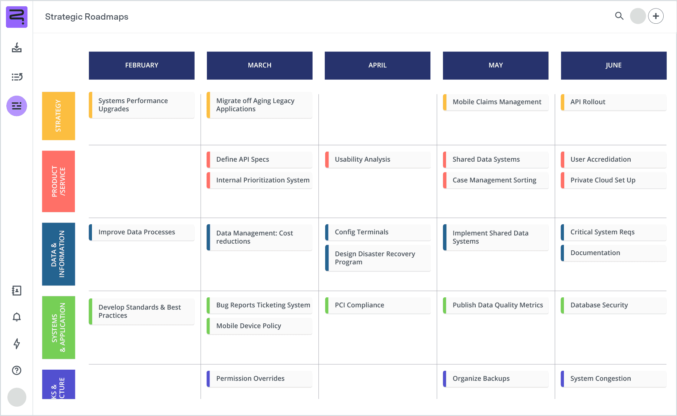Select the FEBRUARY column header
Image resolution: width=677 pixels, height=416 pixels.
pos(141,65)
